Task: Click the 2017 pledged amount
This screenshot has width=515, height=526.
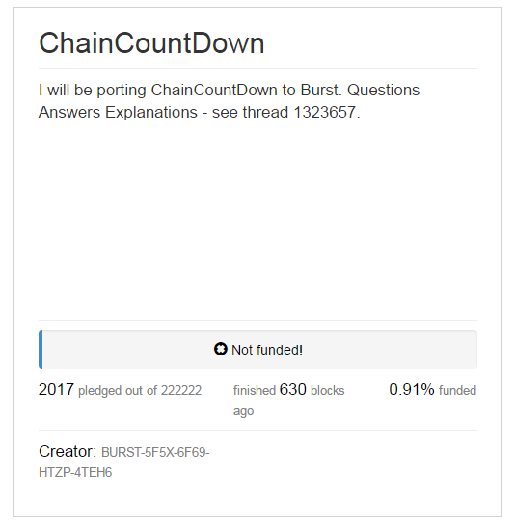Action: tap(56, 390)
